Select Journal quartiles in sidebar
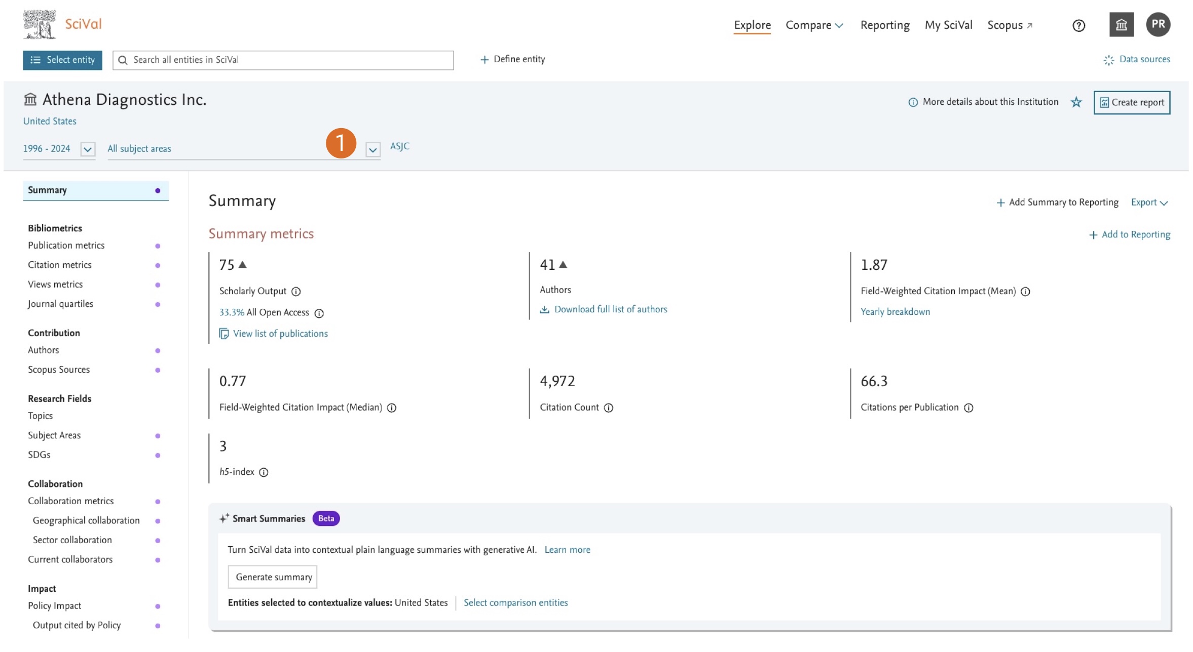The image size is (1193, 652). (x=60, y=304)
